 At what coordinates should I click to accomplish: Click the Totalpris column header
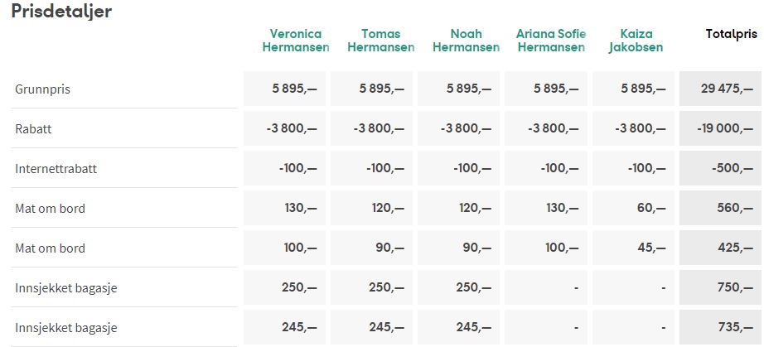tap(732, 34)
